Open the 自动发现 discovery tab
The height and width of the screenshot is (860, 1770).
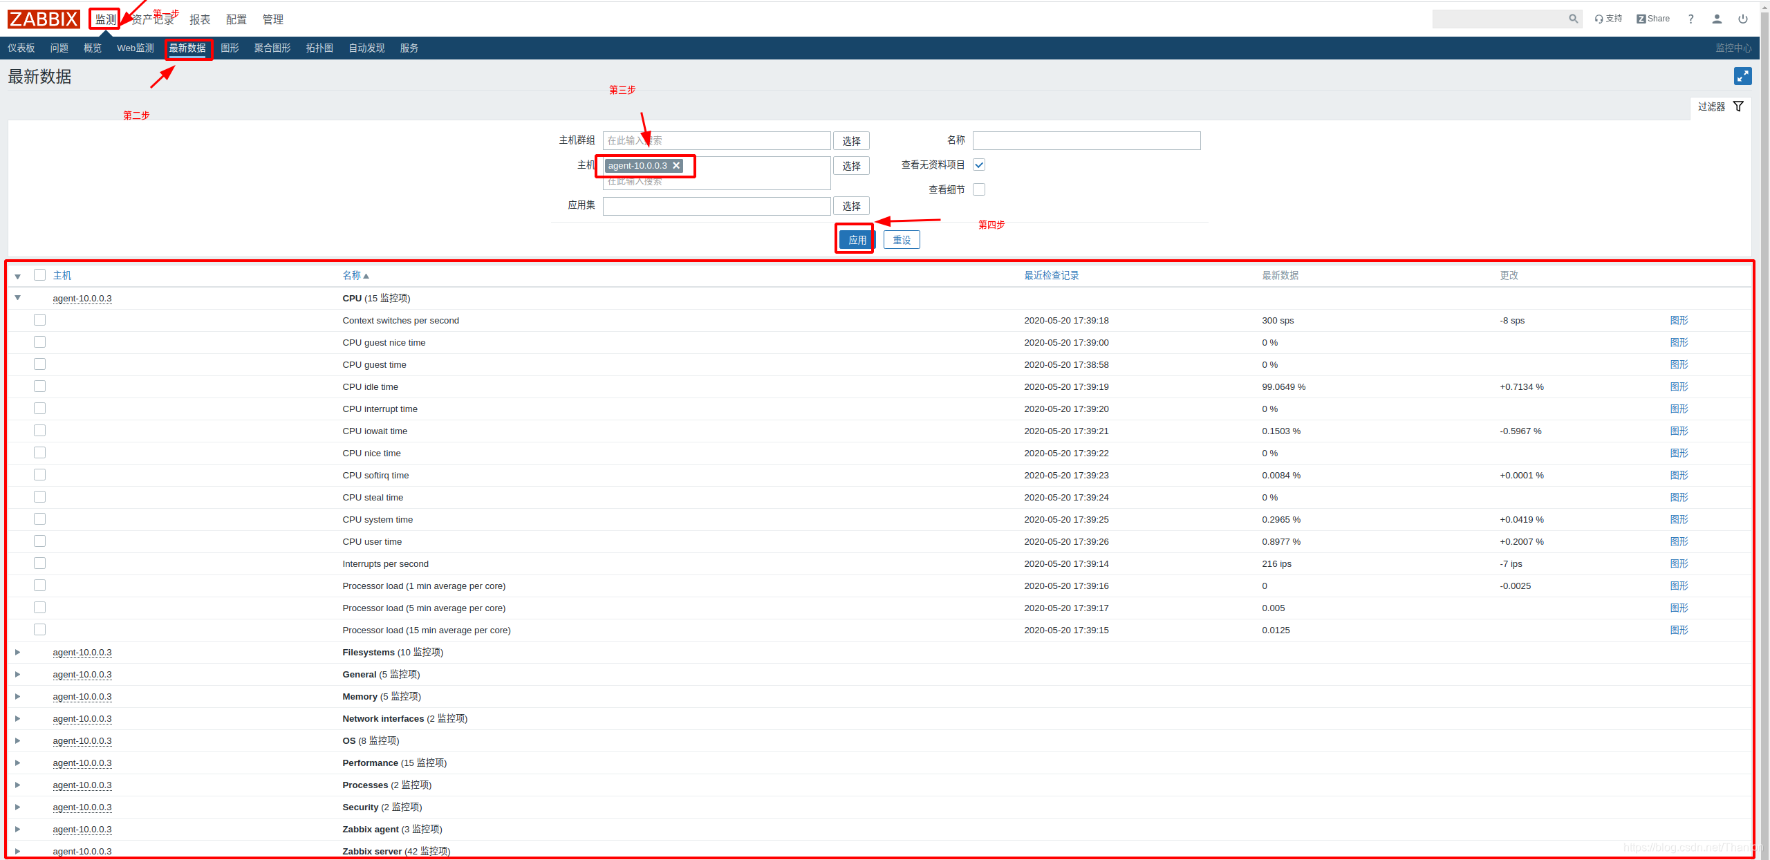click(x=366, y=48)
